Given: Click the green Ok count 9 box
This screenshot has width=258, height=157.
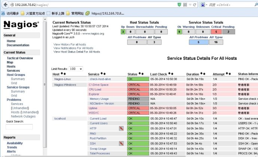Looking at the screenshot, I should pos(179,32).
